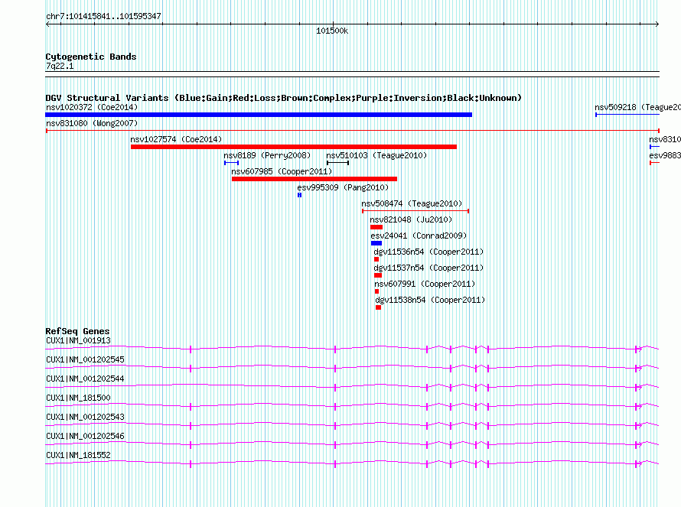Click the nsv821048 (Ju2010) label
The width and height of the screenshot is (681, 507).
click(x=411, y=219)
